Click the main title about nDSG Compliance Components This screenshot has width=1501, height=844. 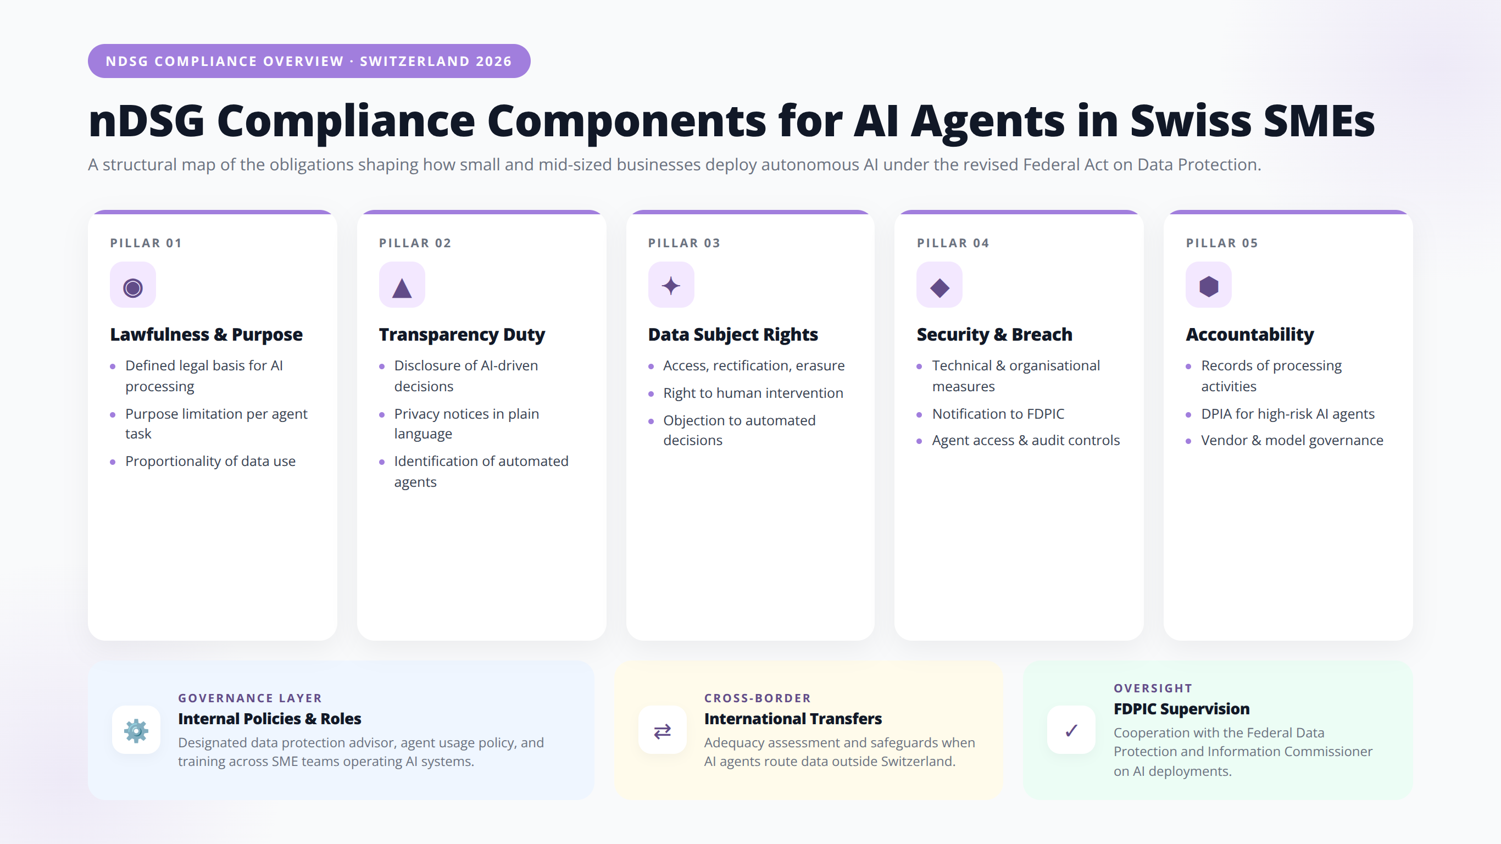pyautogui.click(x=732, y=121)
